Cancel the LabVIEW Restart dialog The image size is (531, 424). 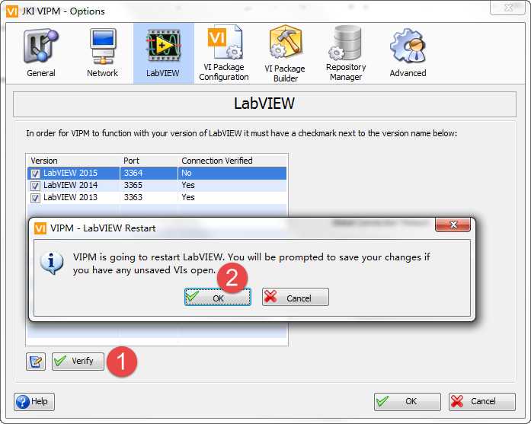[x=296, y=297]
